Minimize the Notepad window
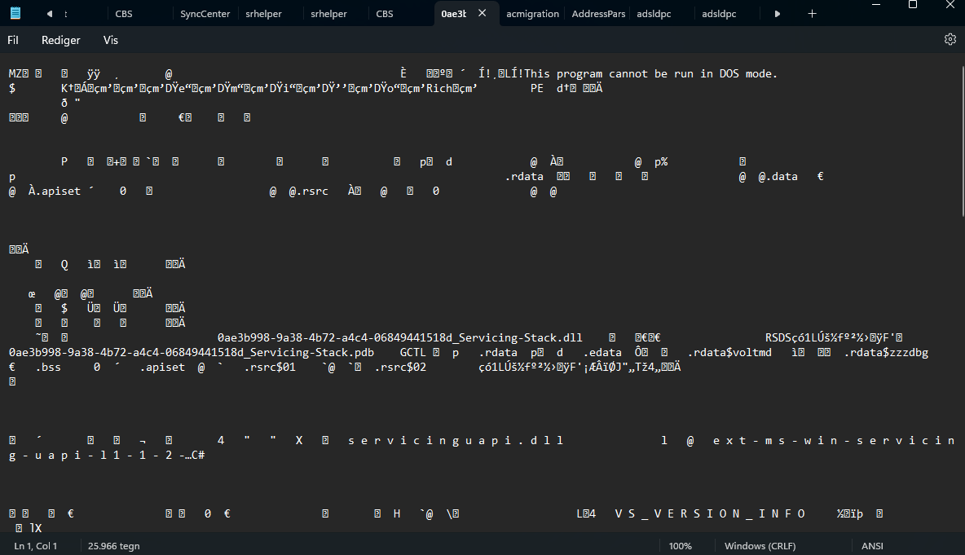Image resolution: width=965 pixels, height=555 pixels. click(x=876, y=5)
